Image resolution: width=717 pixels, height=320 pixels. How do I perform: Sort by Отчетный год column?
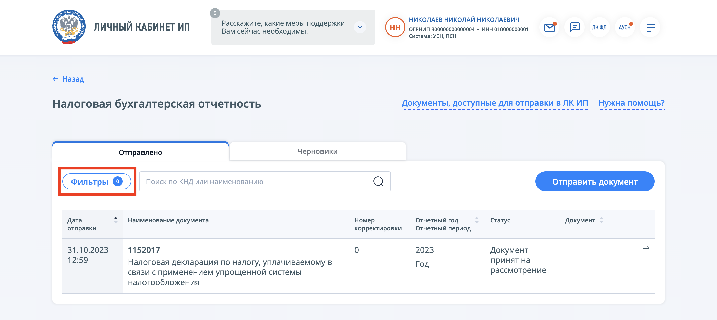click(x=477, y=220)
